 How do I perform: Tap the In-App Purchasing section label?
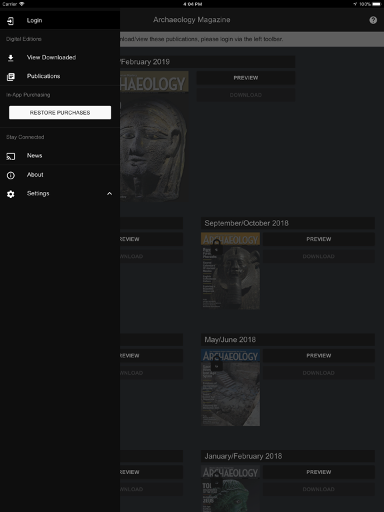point(28,95)
